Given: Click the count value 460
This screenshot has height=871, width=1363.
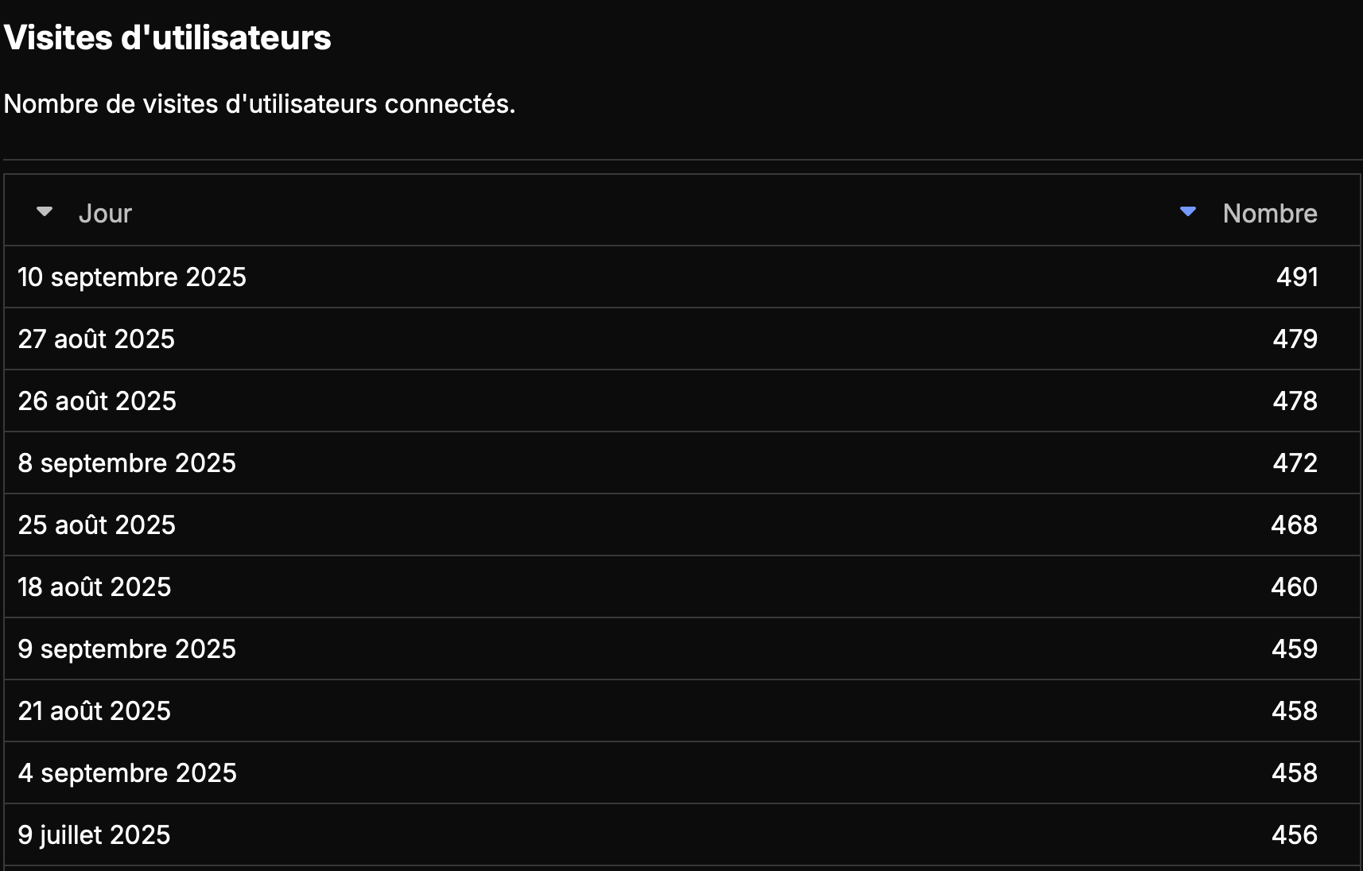Looking at the screenshot, I should pos(1294,586).
